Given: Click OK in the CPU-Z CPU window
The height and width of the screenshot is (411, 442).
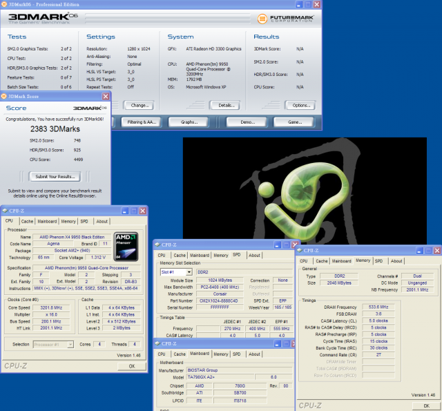Looking at the screenshot, I should pos(132,366).
